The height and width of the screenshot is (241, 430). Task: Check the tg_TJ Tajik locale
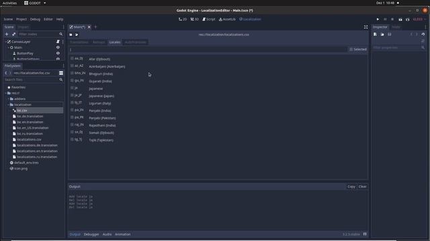tap(72, 140)
